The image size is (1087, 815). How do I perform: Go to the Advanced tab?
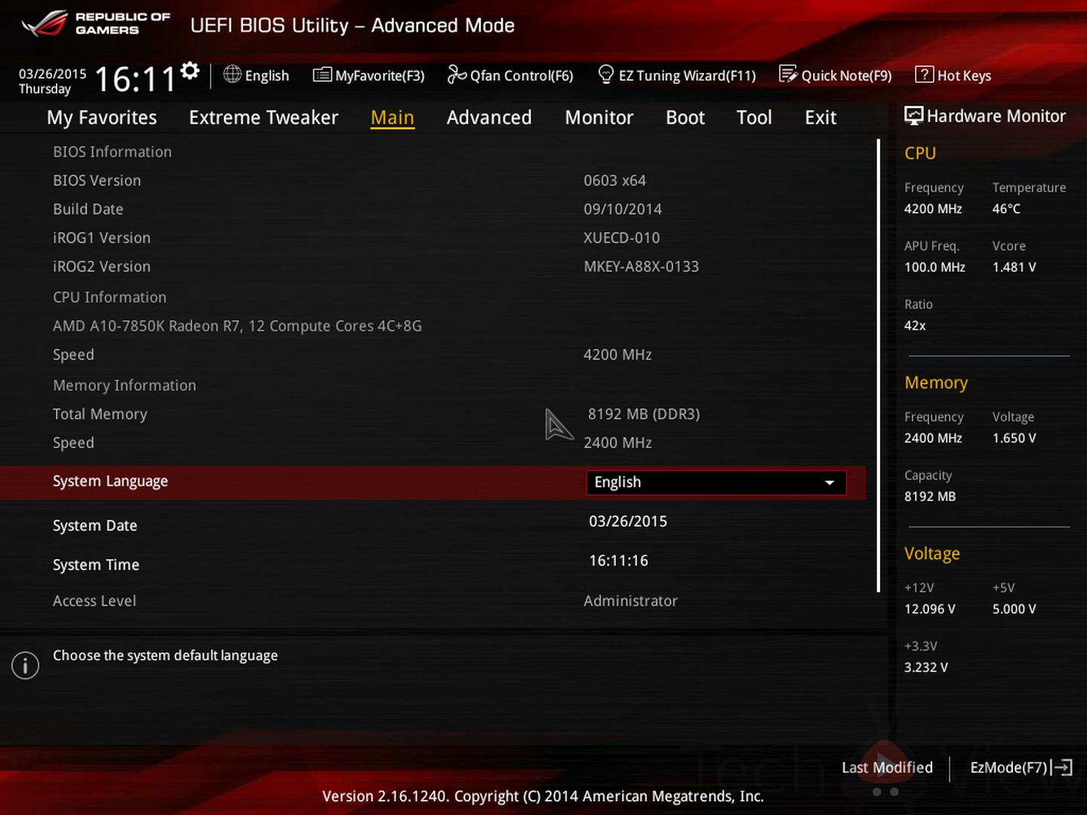pos(489,118)
